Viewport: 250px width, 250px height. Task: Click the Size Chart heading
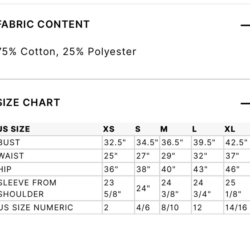coord(30,102)
